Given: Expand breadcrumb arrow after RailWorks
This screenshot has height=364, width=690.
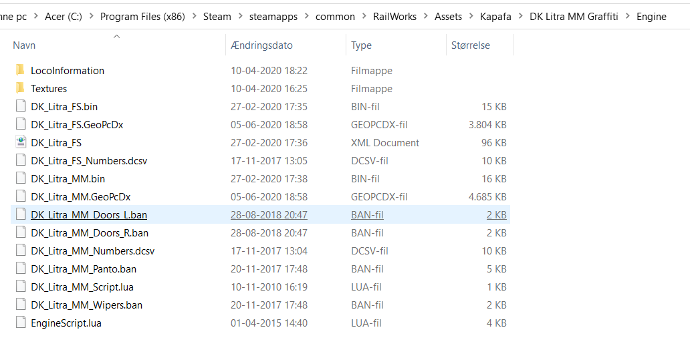Looking at the screenshot, I should coord(425,17).
